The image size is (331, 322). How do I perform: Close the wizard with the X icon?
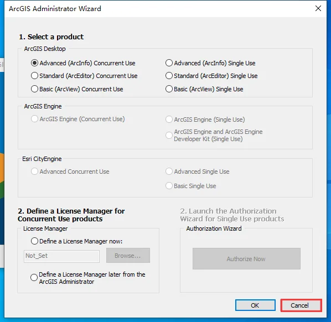(318, 8)
